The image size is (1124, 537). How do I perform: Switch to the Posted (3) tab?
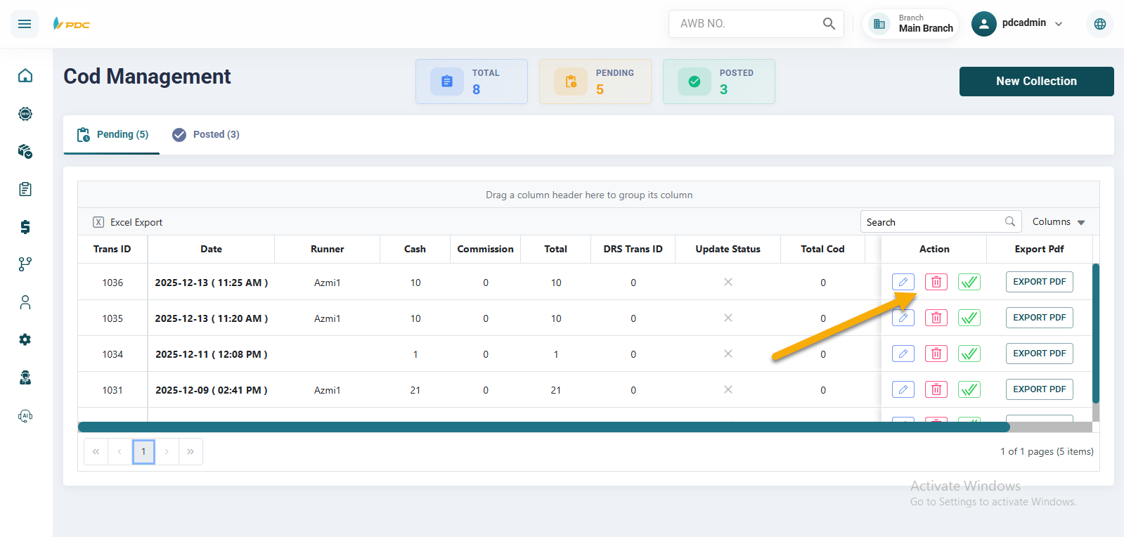[206, 134]
